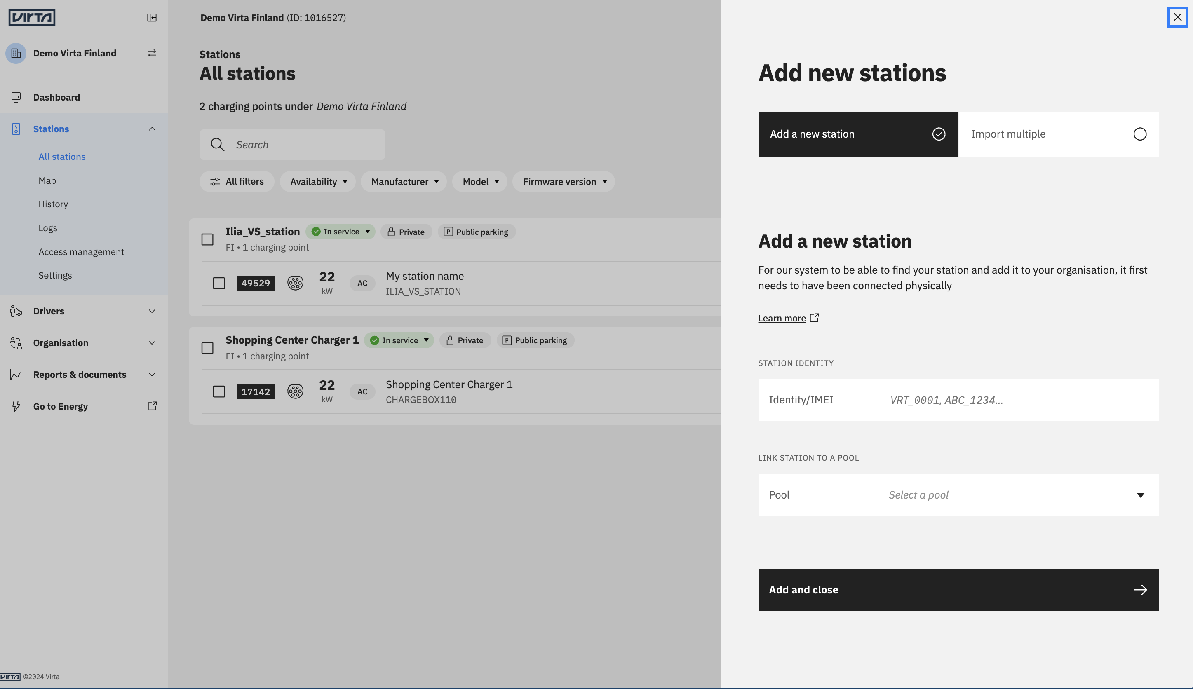This screenshot has height=689, width=1193.
Task: Click the external link icon beside Go to Energy
Action: coord(152,406)
